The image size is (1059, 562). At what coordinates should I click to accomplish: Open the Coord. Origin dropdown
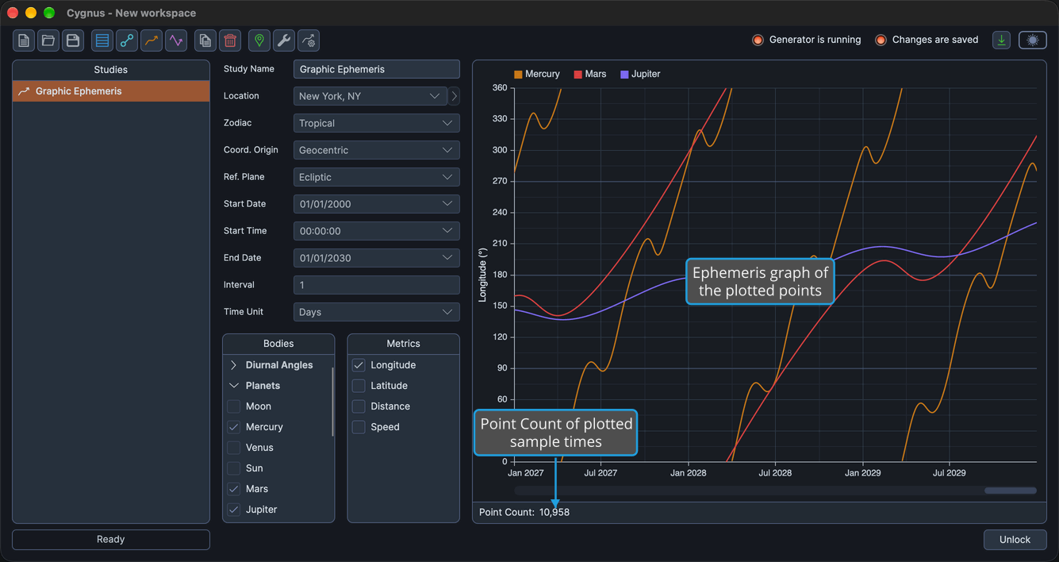[377, 150]
